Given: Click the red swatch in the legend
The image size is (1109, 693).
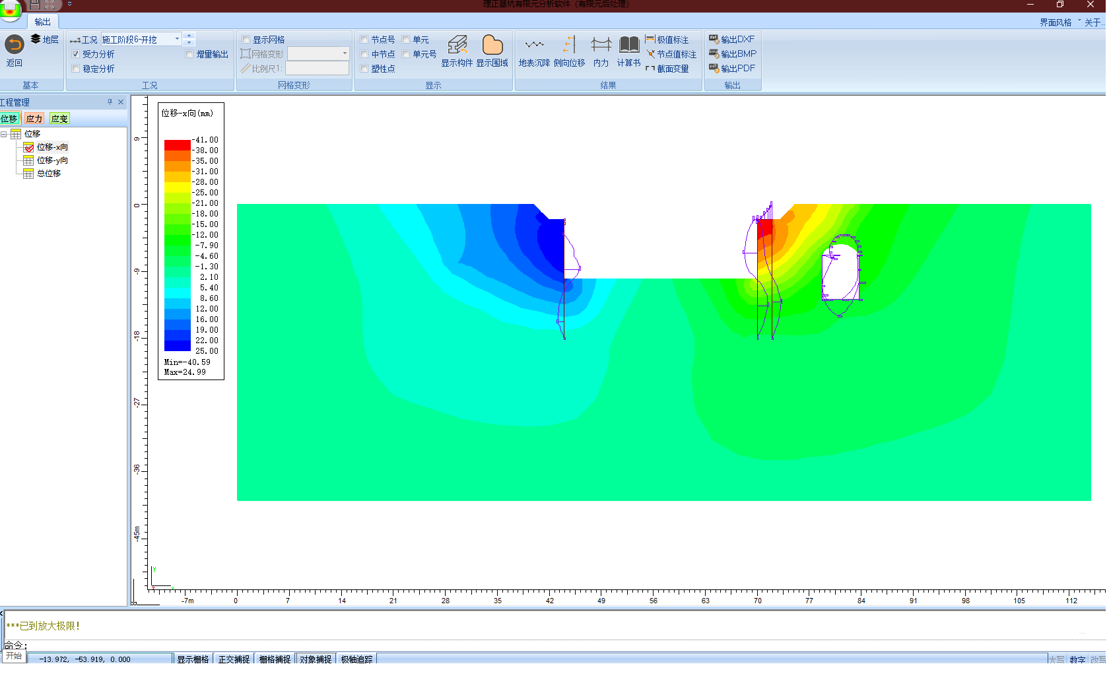Looking at the screenshot, I should pyautogui.click(x=177, y=145).
